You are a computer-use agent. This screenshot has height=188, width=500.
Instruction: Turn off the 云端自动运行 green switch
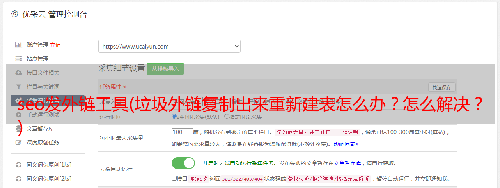183,163
